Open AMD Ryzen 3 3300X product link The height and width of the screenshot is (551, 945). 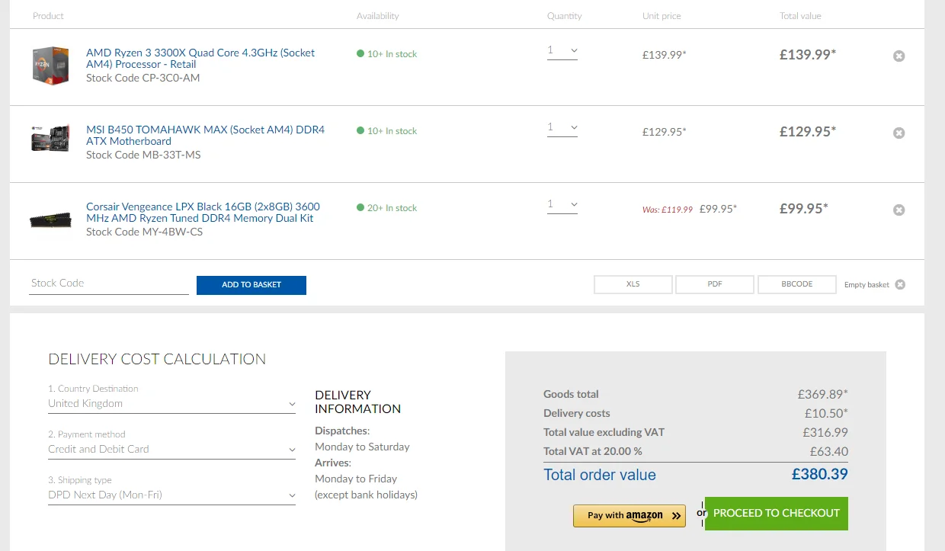(200, 59)
